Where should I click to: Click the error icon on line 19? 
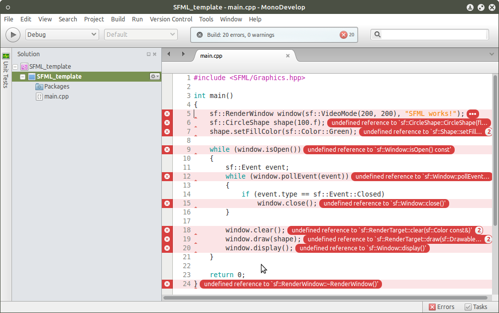pos(167,239)
